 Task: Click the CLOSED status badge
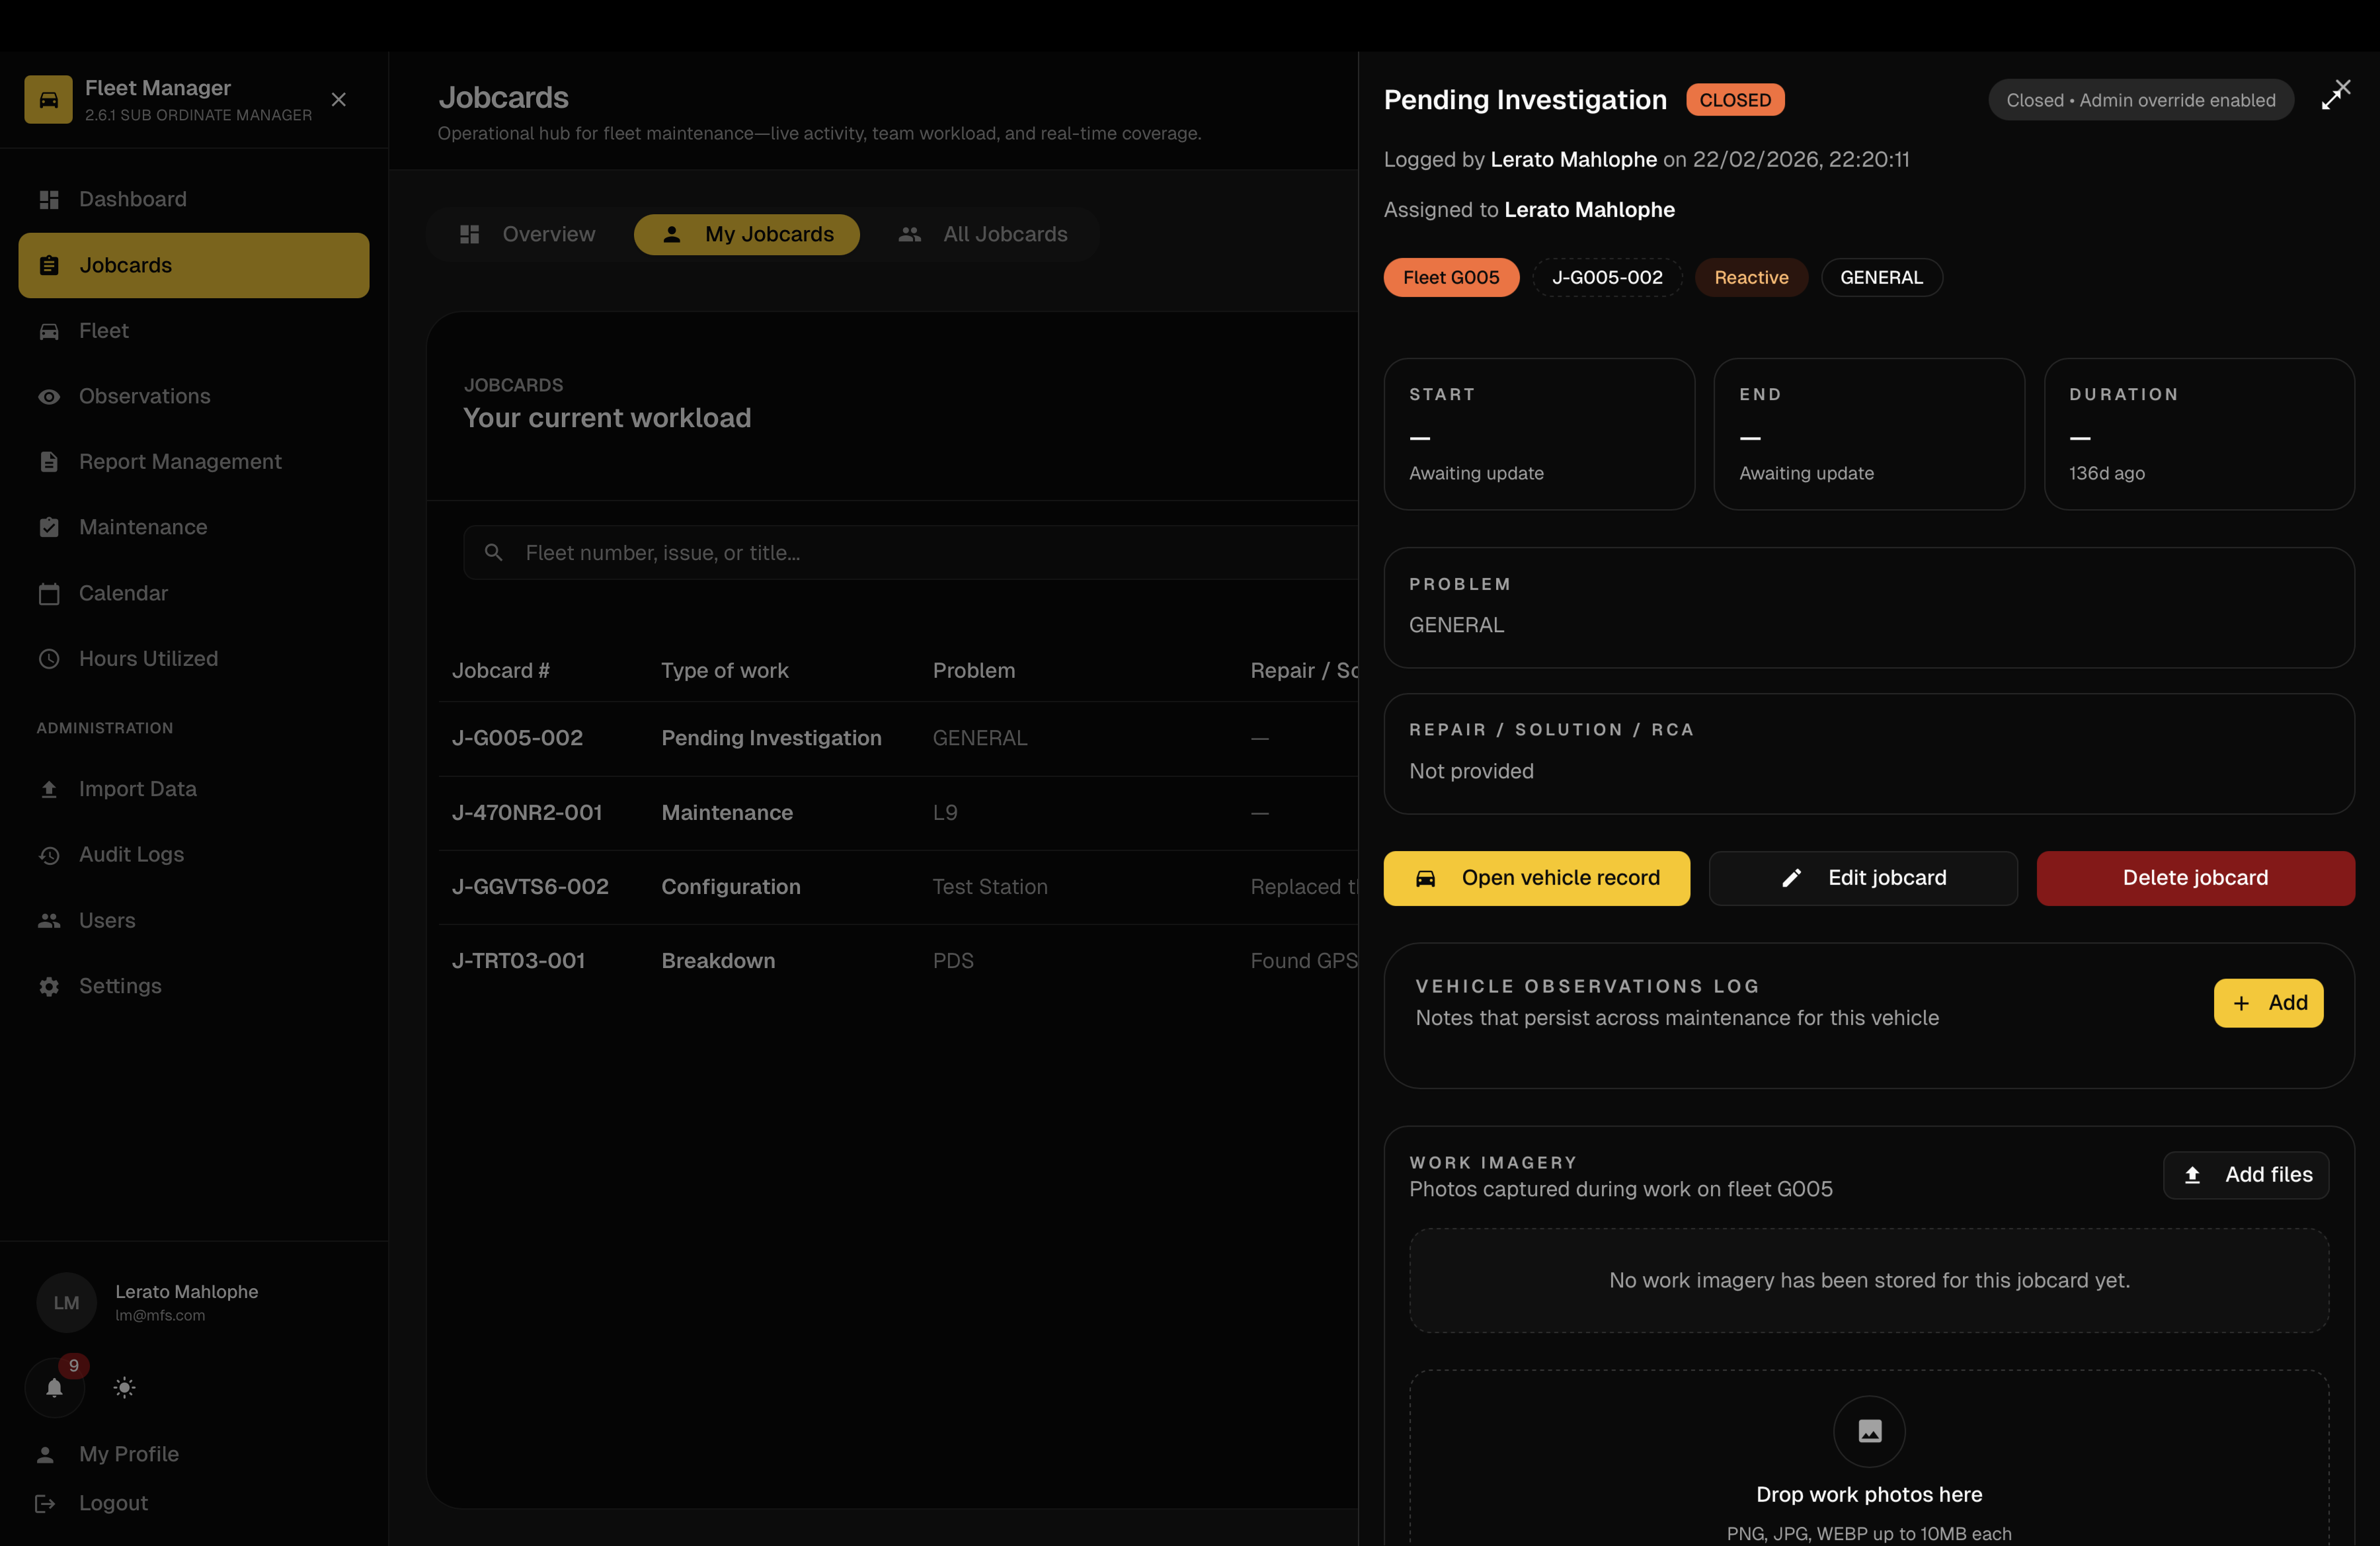coord(1735,100)
